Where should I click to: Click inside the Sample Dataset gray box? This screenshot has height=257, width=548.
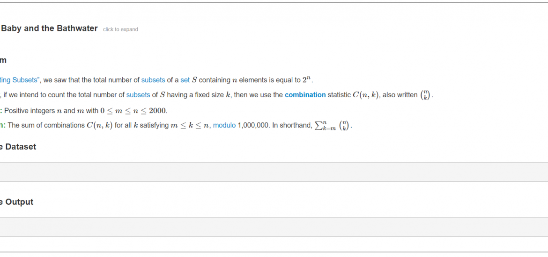pyautogui.click(x=274, y=172)
